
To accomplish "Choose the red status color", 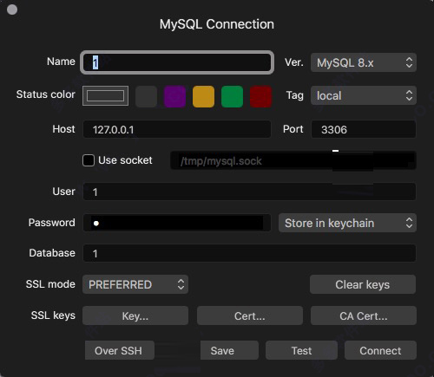I will pos(260,96).
